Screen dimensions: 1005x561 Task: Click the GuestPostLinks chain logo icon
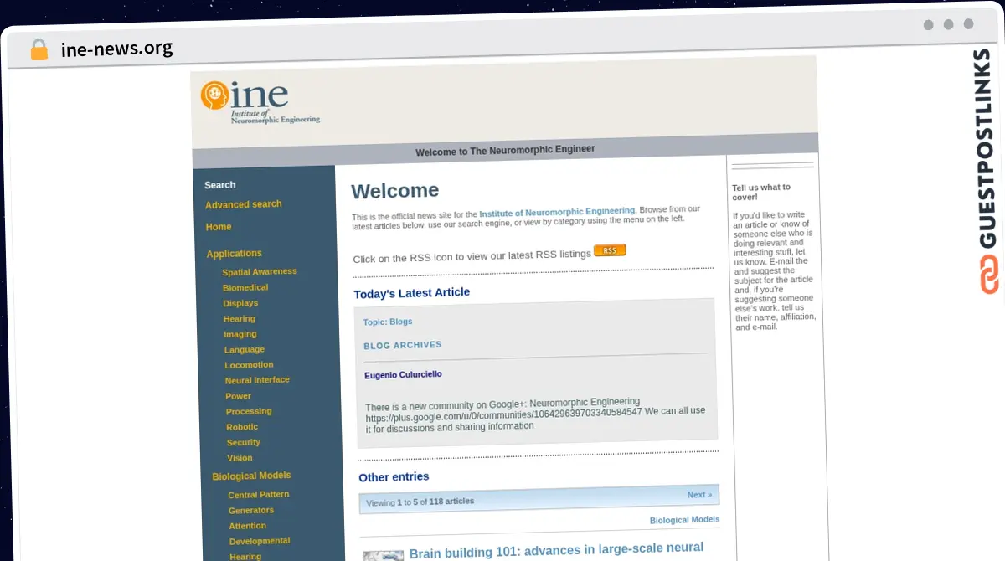coord(989,275)
